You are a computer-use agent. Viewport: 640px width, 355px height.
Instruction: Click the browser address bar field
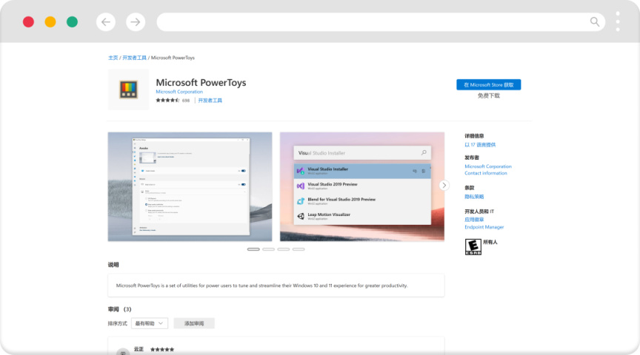pyautogui.click(x=381, y=22)
